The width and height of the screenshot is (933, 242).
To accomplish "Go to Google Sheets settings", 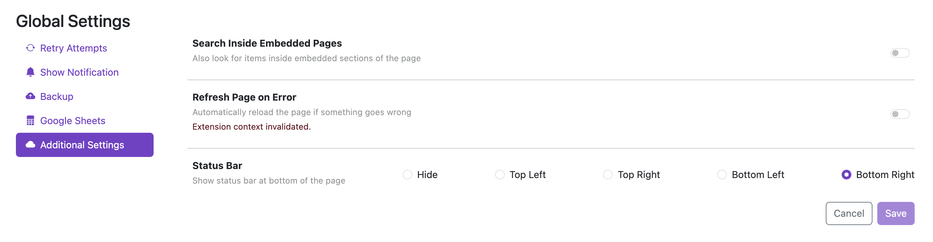I will [73, 121].
